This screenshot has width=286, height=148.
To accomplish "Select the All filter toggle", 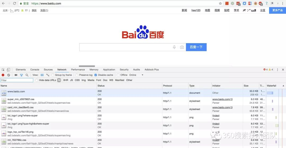I will pyautogui.click(x=59, y=80).
